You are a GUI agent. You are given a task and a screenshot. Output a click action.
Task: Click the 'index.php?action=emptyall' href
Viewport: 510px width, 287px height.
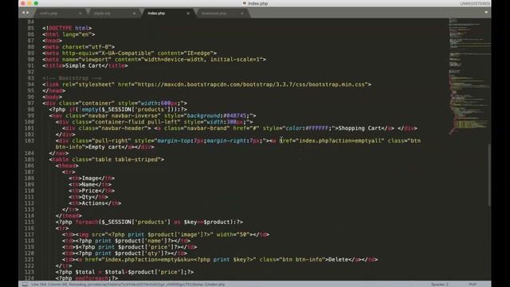point(340,140)
